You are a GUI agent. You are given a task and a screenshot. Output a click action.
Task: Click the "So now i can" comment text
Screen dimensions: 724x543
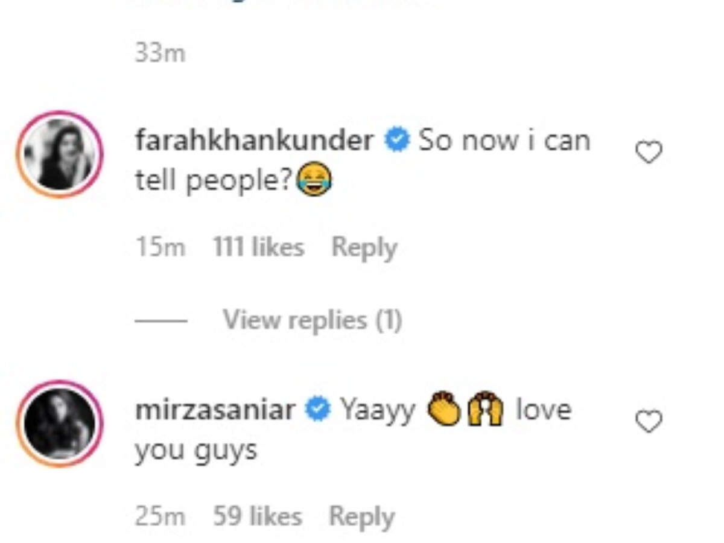(x=504, y=141)
